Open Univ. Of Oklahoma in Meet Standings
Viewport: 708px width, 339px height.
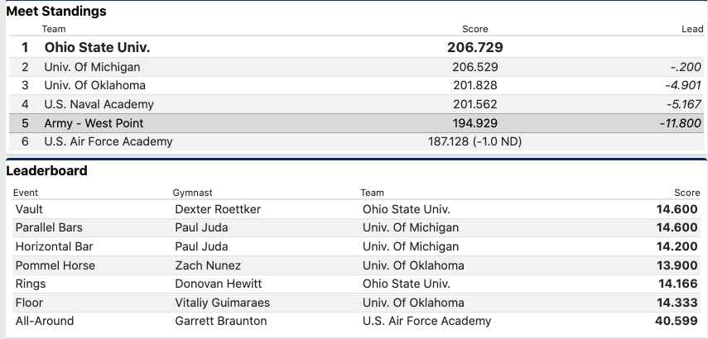[94, 85]
